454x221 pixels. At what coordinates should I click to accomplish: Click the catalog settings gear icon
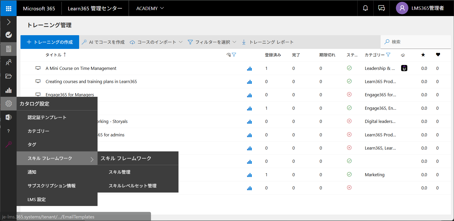9,104
